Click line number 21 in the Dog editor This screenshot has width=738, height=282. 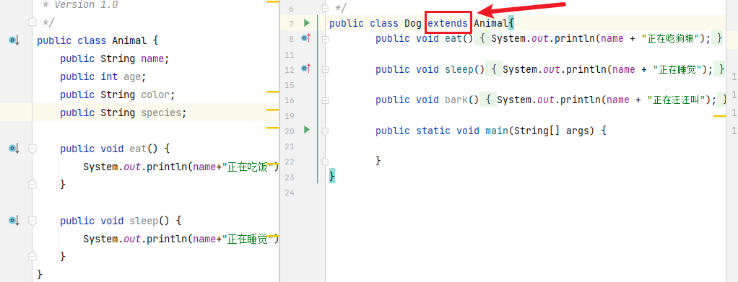[289, 146]
